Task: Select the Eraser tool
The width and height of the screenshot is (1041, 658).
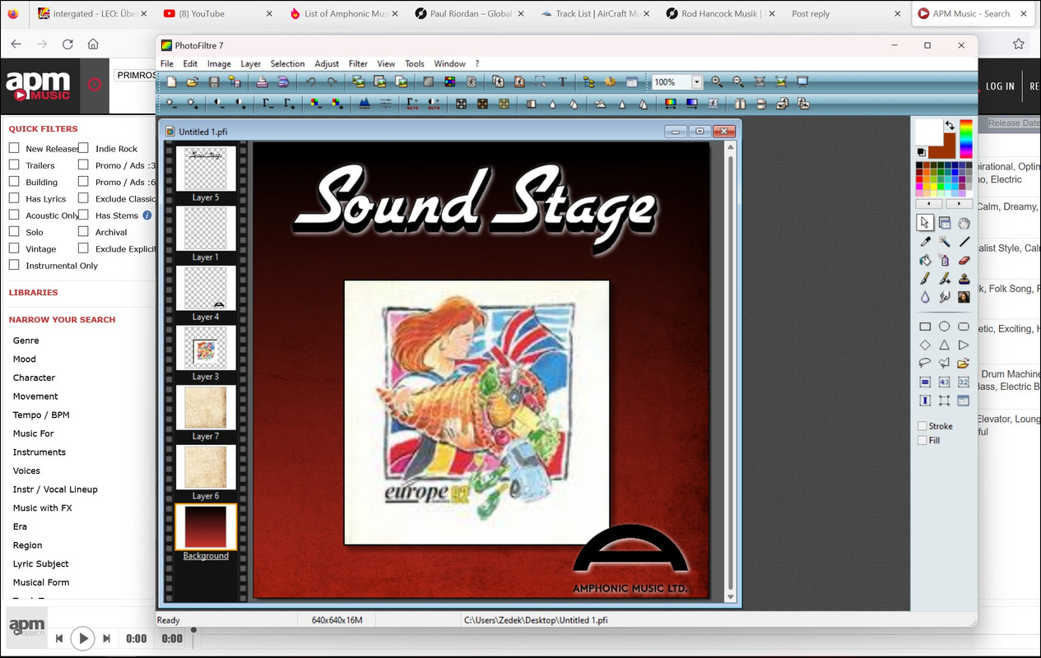Action: pos(964,260)
